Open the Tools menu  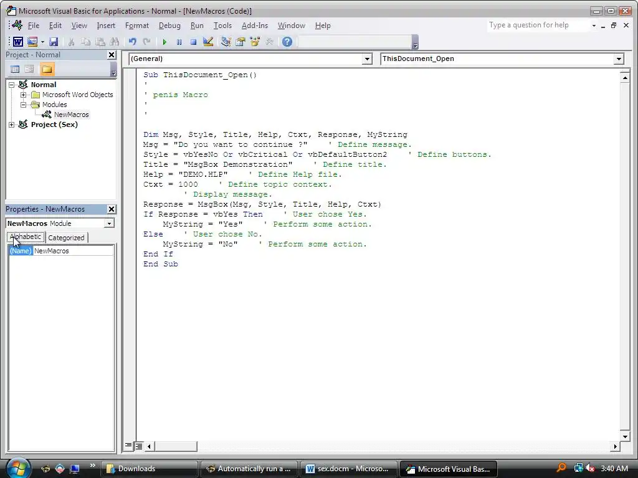click(x=222, y=25)
